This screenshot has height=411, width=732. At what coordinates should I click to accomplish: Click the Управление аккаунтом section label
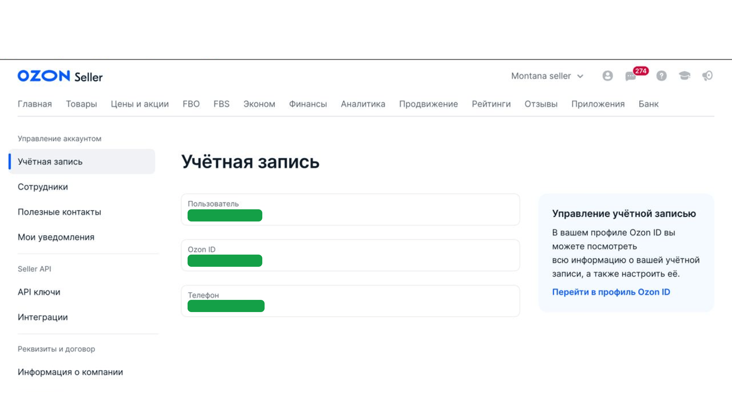[59, 139]
